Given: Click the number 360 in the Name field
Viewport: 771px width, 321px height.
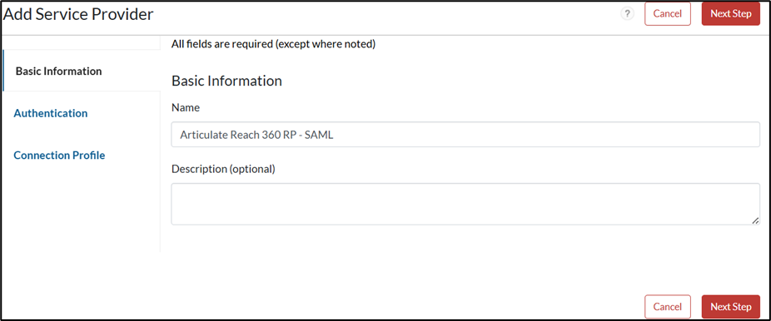Looking at the screenshot, I should [x=265, y=135].
